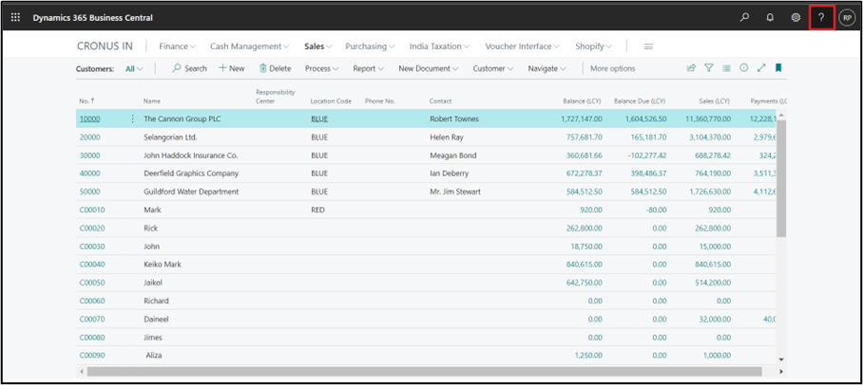
Task: Open the settings gear menu
Action: 796,18
